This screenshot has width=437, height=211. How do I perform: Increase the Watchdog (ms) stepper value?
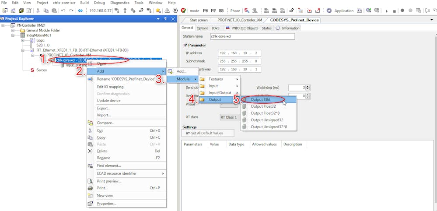coord(308,86)
